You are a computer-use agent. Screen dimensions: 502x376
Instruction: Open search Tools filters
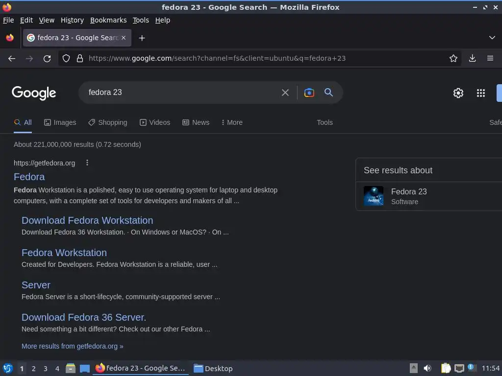click(325, 122)
